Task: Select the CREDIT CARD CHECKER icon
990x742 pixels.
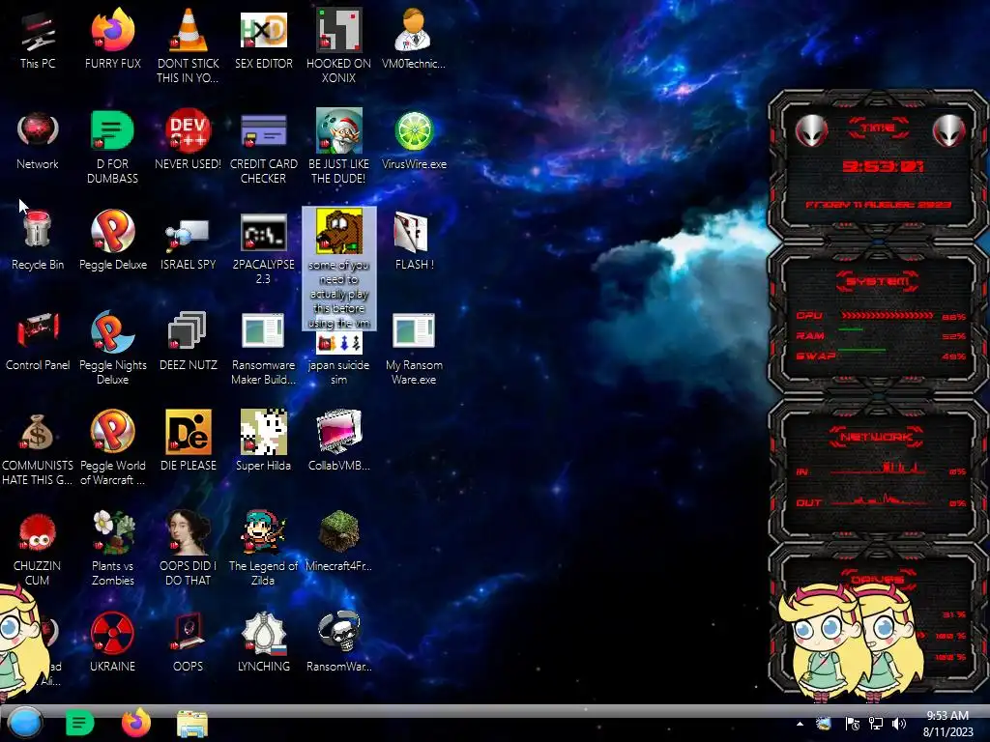Action: click(x=264, y=130)
